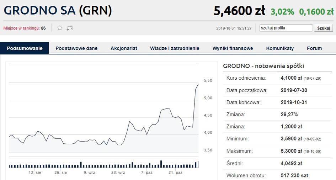Click the 3,02% change value
The image size is (336, 180).
tap(282, 12)
